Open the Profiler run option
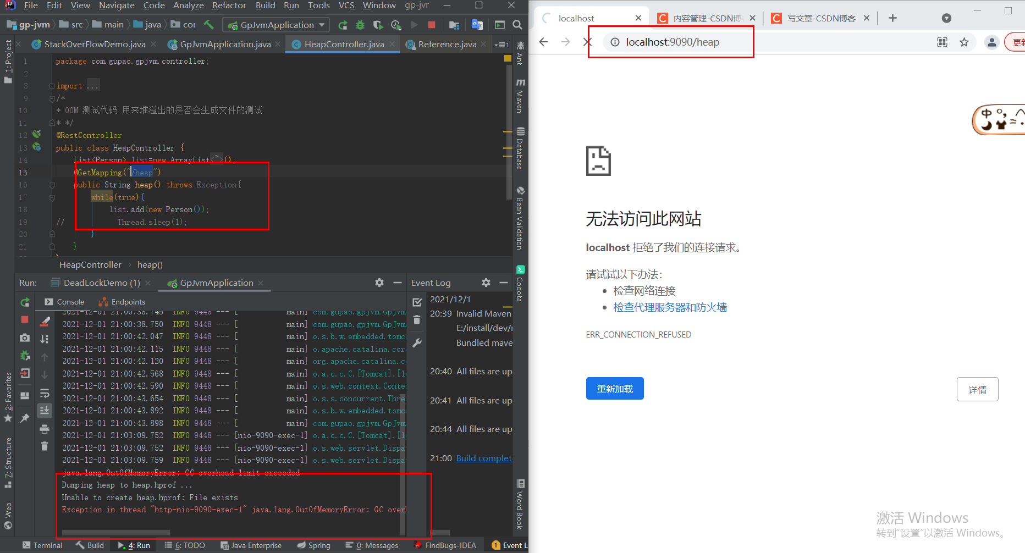This screenshot has width=1025, height=553. tap(395, 24)
